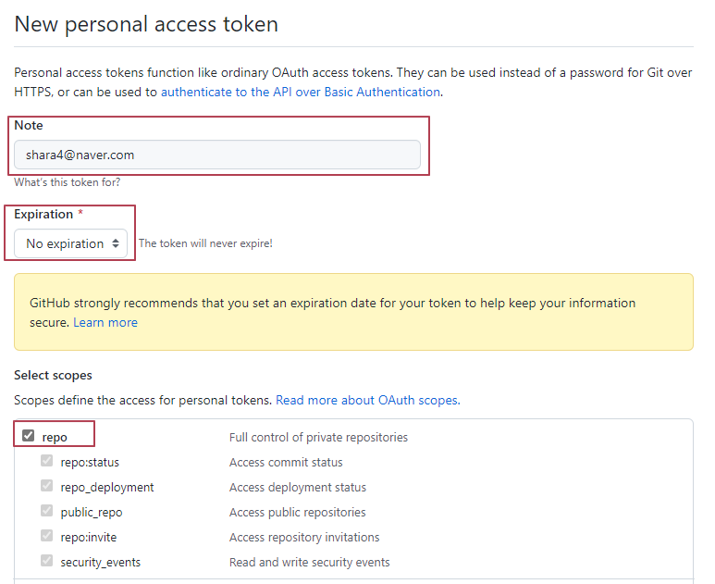The height and width of the screenshot is (584, 715).
Task: Click into the Note input field
Action: click(x=217, y=155)
